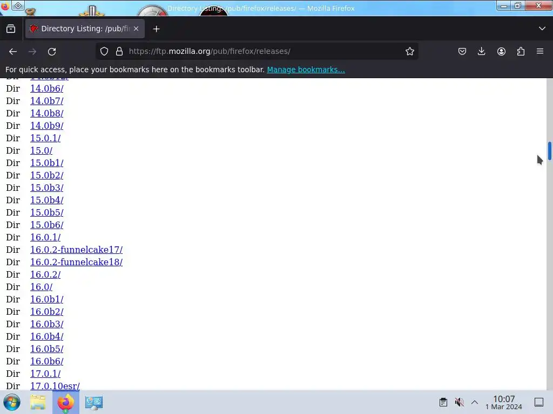Viewport: 553px width, 414px height.
Task: Click the vertical scrollbar thumb
Action: (549, 151)
